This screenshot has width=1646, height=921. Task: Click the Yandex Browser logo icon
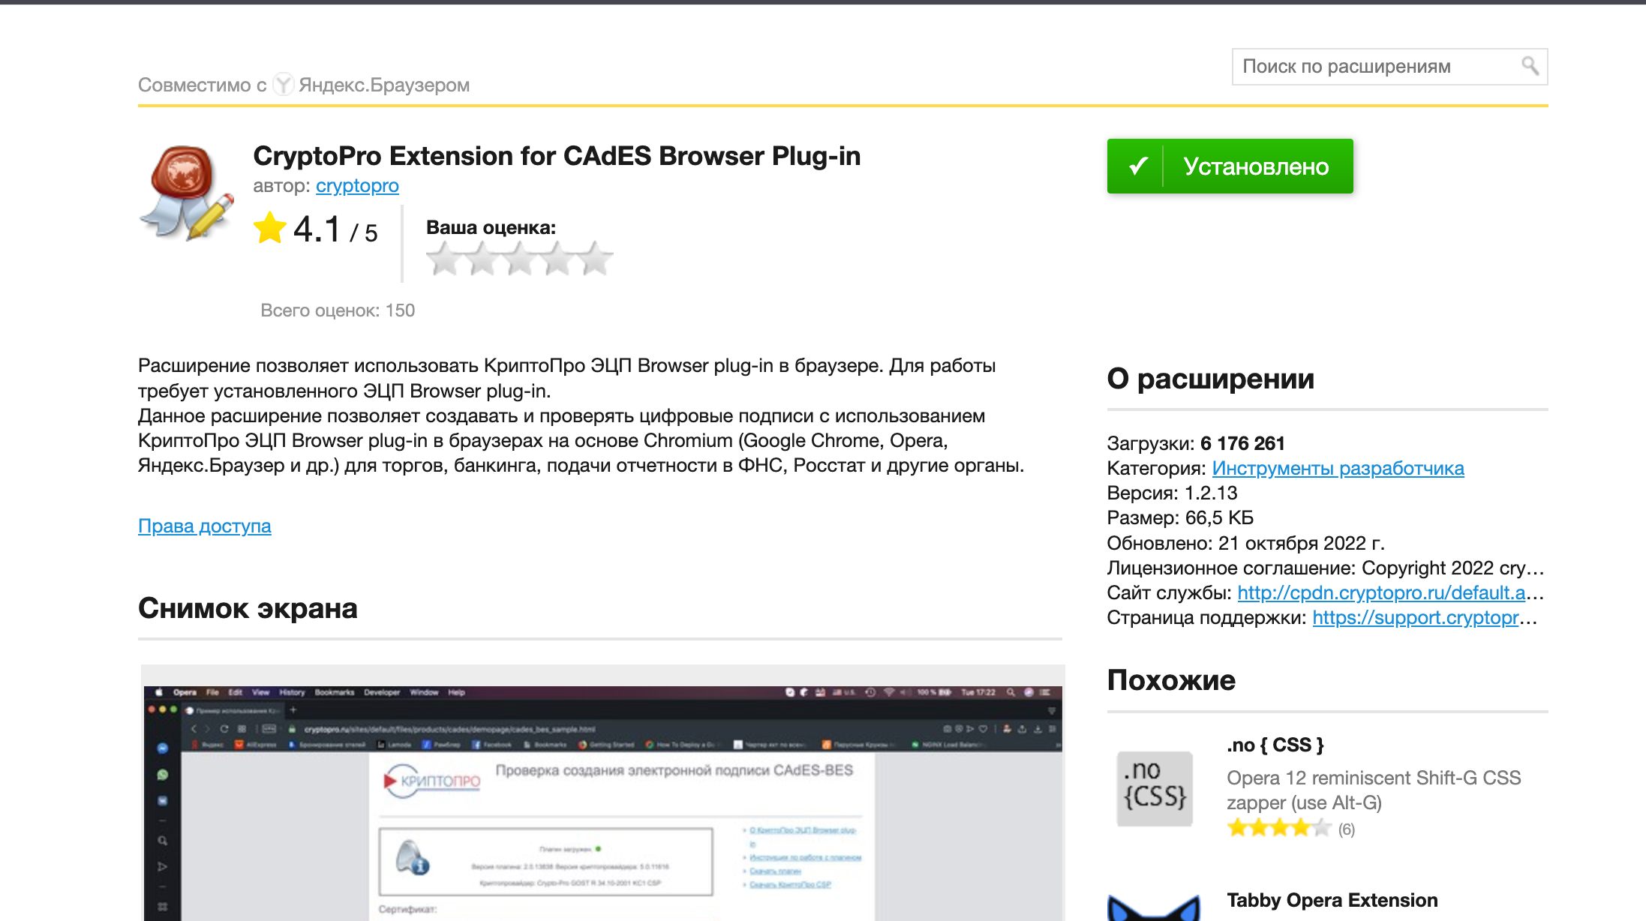(283, 85)
